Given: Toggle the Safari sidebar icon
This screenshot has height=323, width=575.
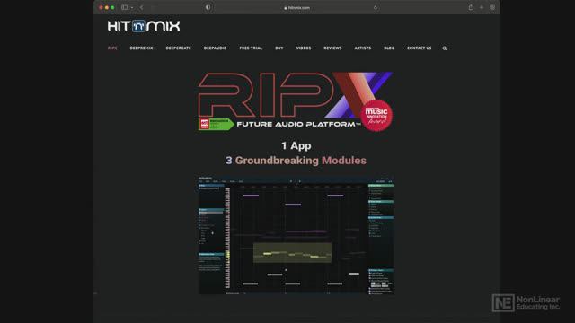Looking at the screenshot, I should 125,7.
